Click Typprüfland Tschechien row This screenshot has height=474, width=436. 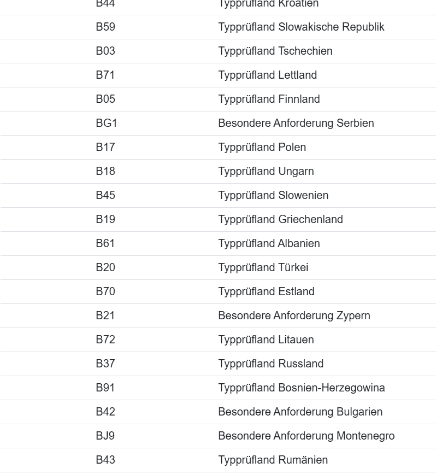click(x=218, y=51)
